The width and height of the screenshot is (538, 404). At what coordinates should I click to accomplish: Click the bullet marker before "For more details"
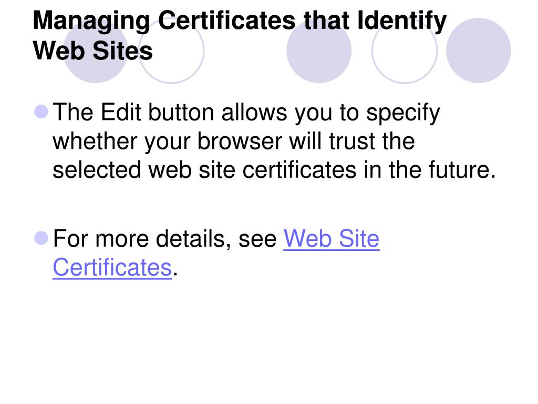point(41,238)
